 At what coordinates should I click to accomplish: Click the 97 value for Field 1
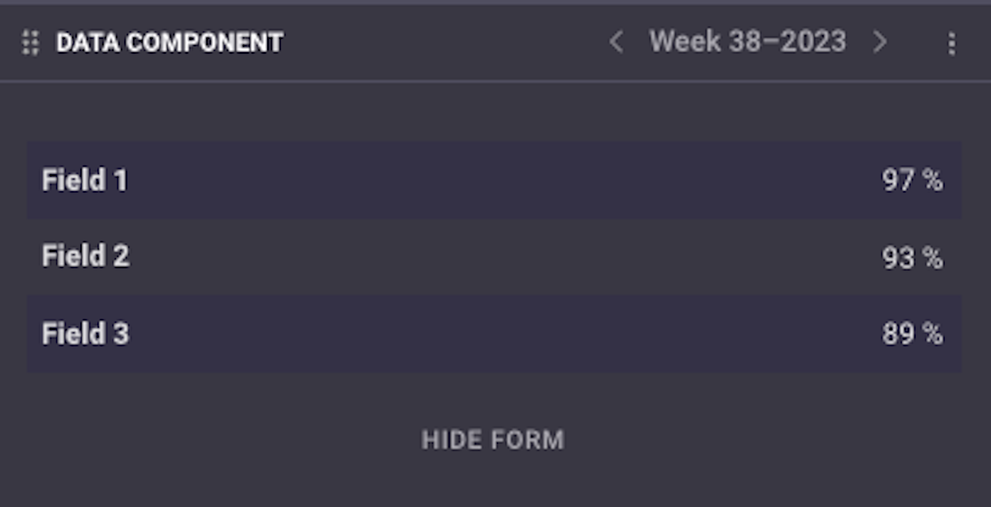(x=898, y=180)
